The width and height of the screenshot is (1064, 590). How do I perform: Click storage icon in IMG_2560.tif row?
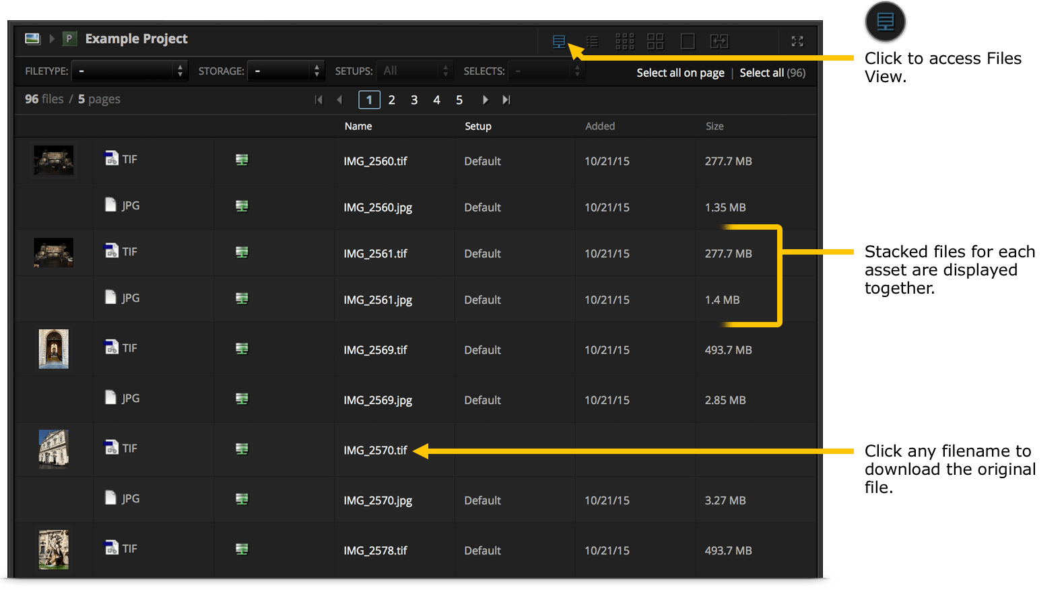(x=242, y=160)
